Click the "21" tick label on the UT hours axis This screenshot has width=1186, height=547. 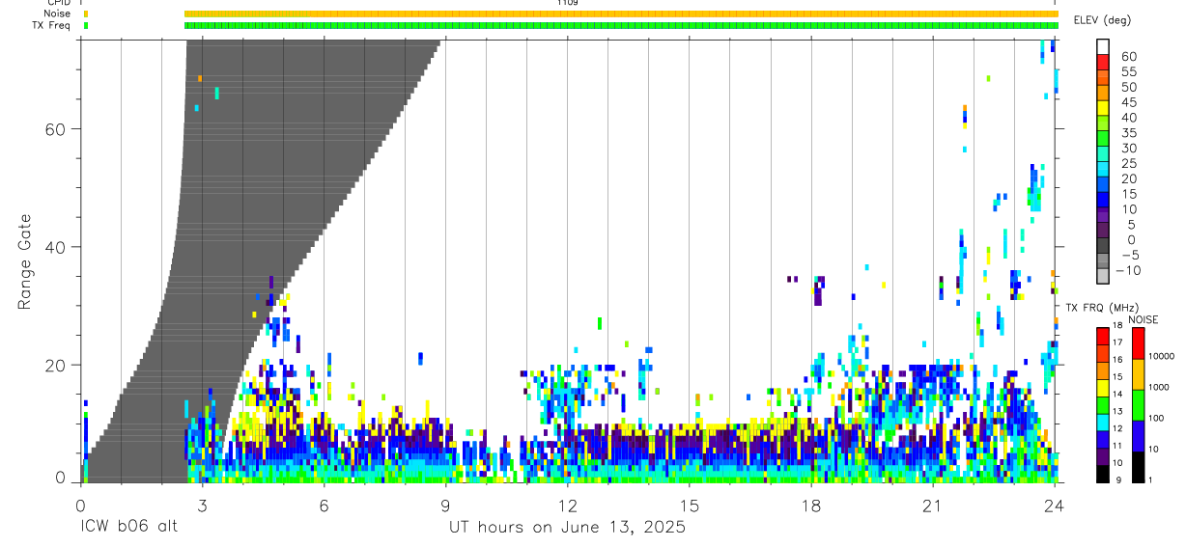[932, 506]
